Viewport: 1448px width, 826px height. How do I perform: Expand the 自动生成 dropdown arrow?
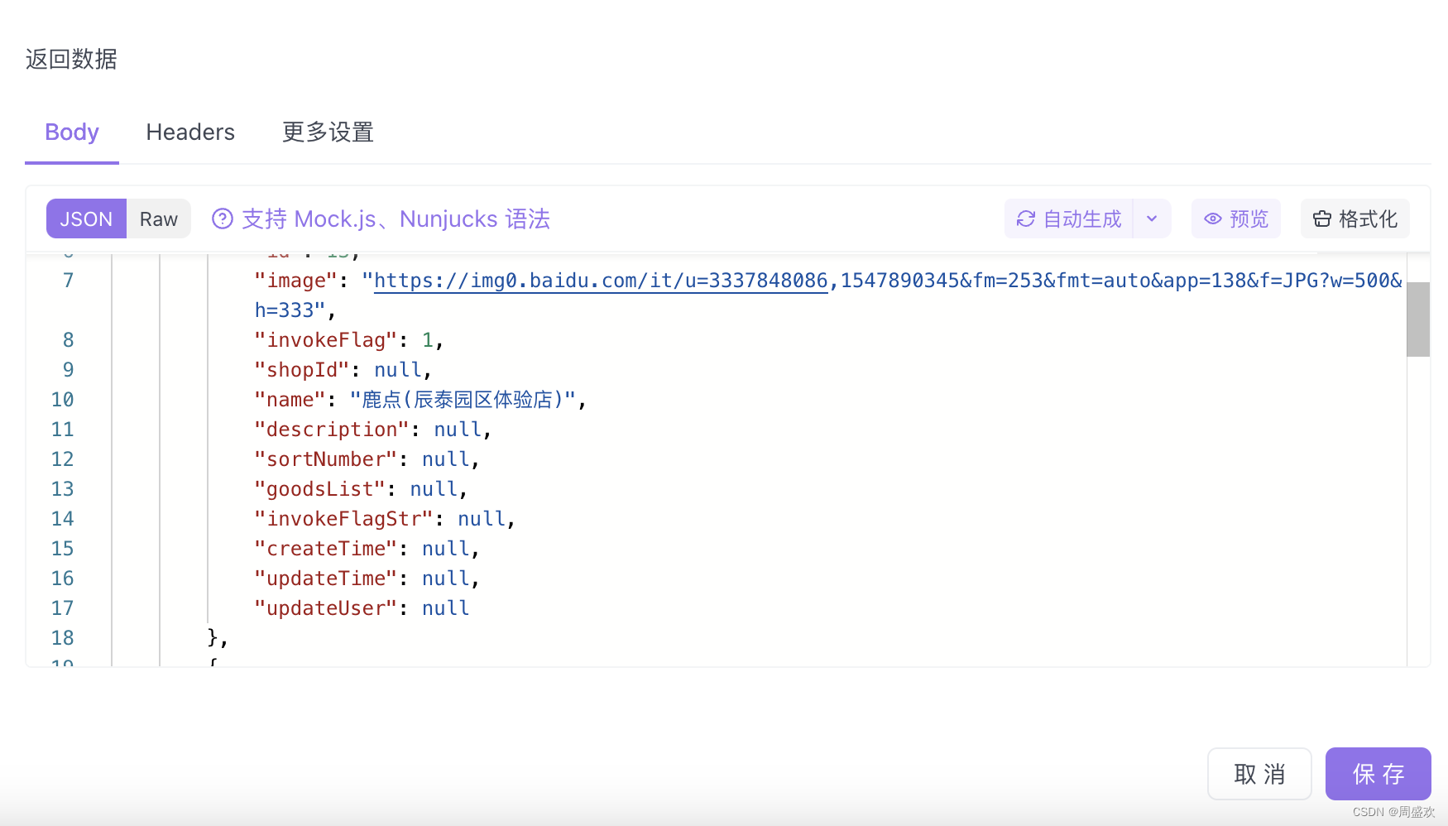click(x=1152, y=219)
